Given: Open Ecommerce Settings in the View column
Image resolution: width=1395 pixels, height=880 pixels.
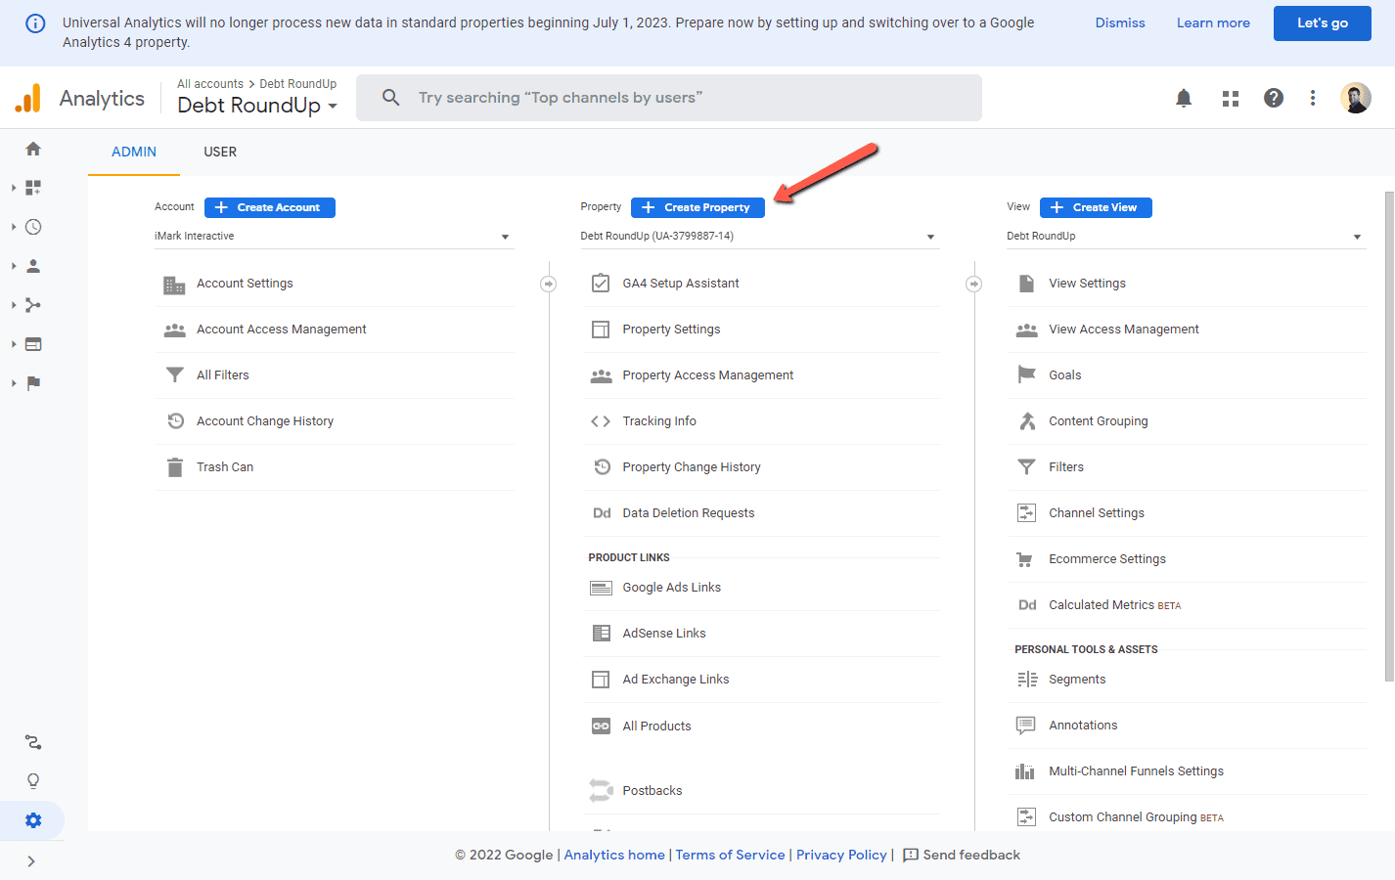Looking at the screenshot, I should click(1106, 558).
